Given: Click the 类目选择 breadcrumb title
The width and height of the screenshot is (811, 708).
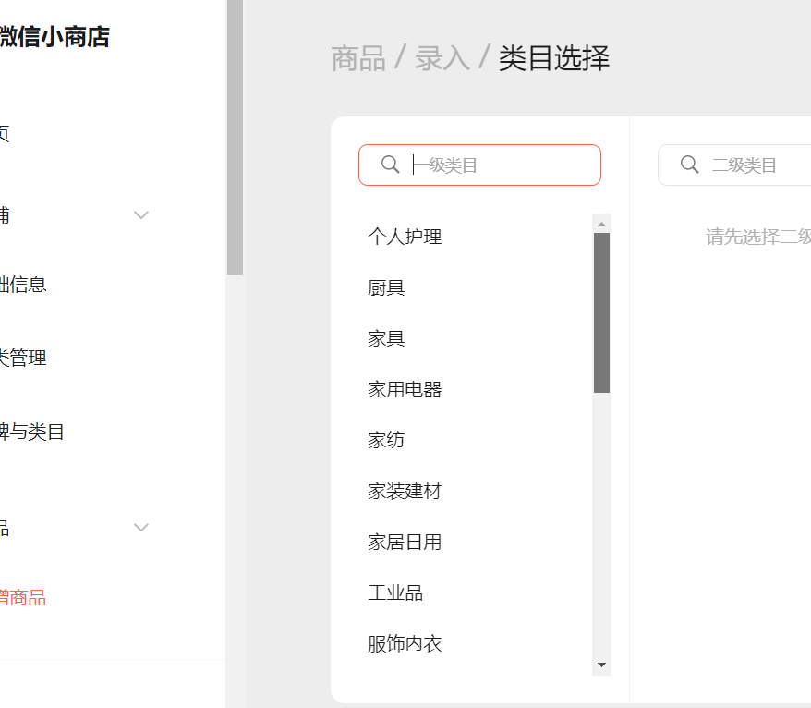Looking at the screenshot, I should coord(554,58).
